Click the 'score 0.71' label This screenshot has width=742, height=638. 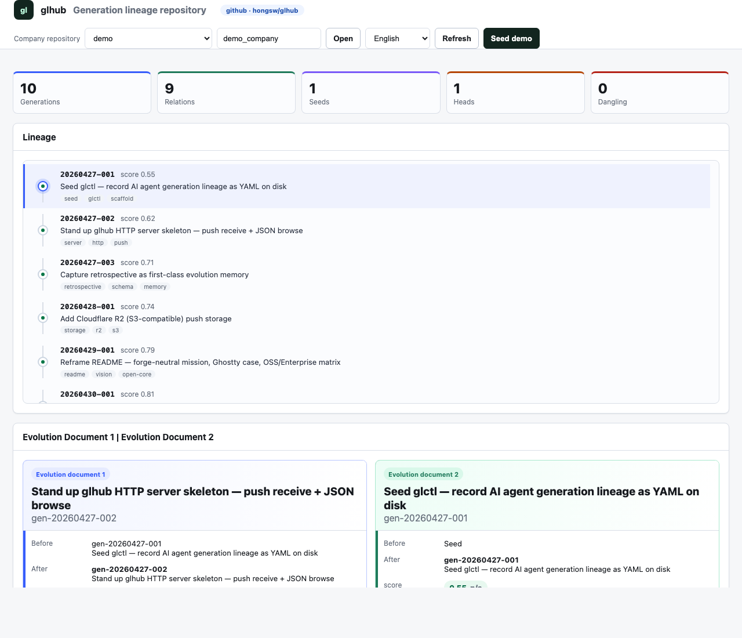click(x=137, y=263)
